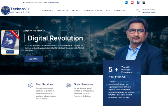Click the Digital Revolution hero heading
168x112 pixels.
tap(55, 38)
